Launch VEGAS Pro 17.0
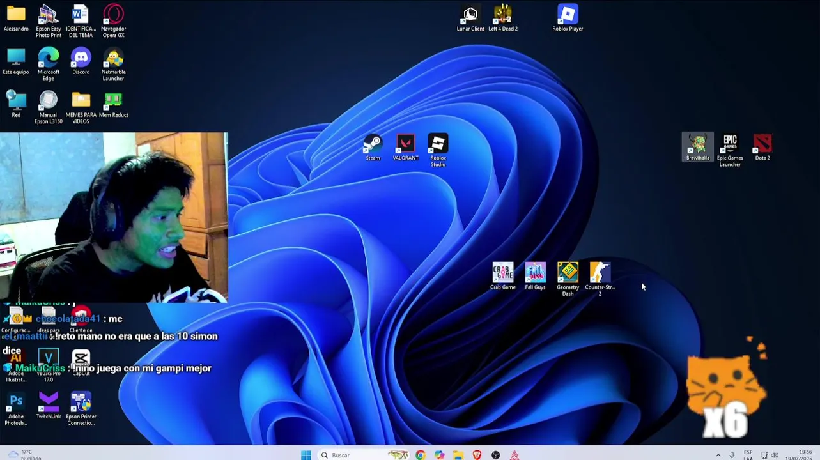This screenshot has height=460, width=820. coord(49,365)
